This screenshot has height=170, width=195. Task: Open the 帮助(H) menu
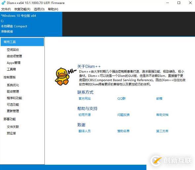[53, 9]
